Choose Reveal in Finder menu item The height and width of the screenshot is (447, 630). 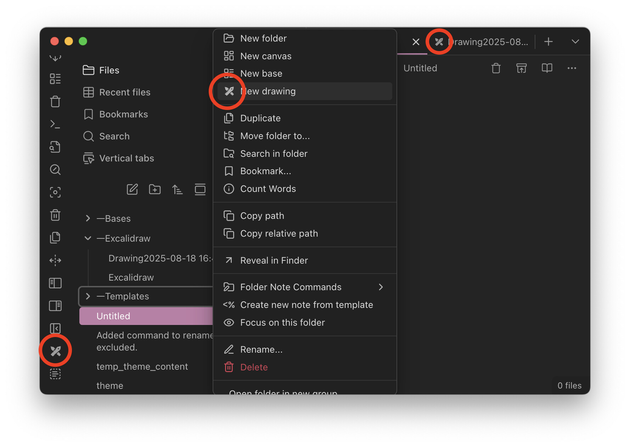(274, 260)
